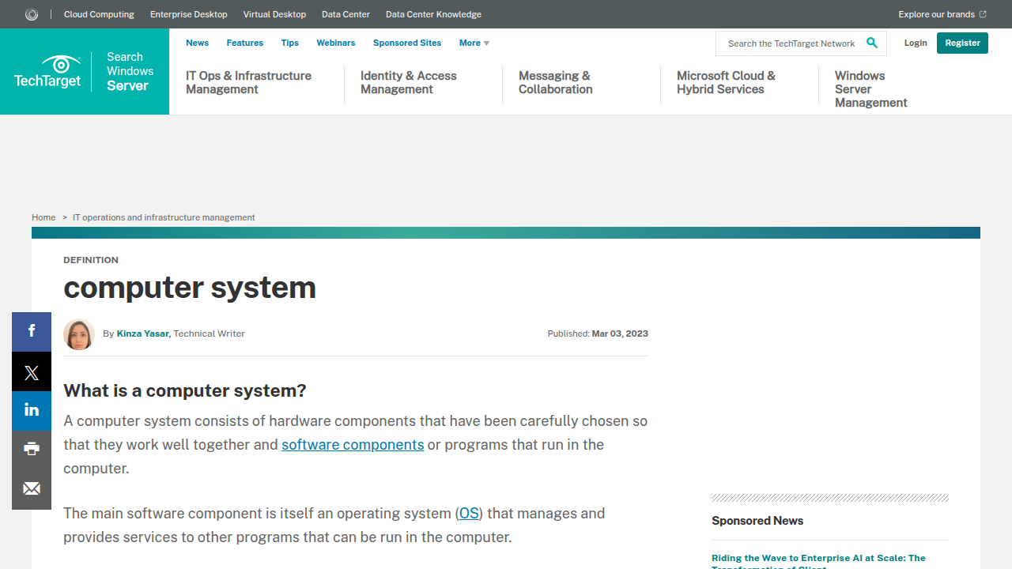Click the search magnifier icon
This screenshot has height=569, width=1012.
[x=872, y=43]
